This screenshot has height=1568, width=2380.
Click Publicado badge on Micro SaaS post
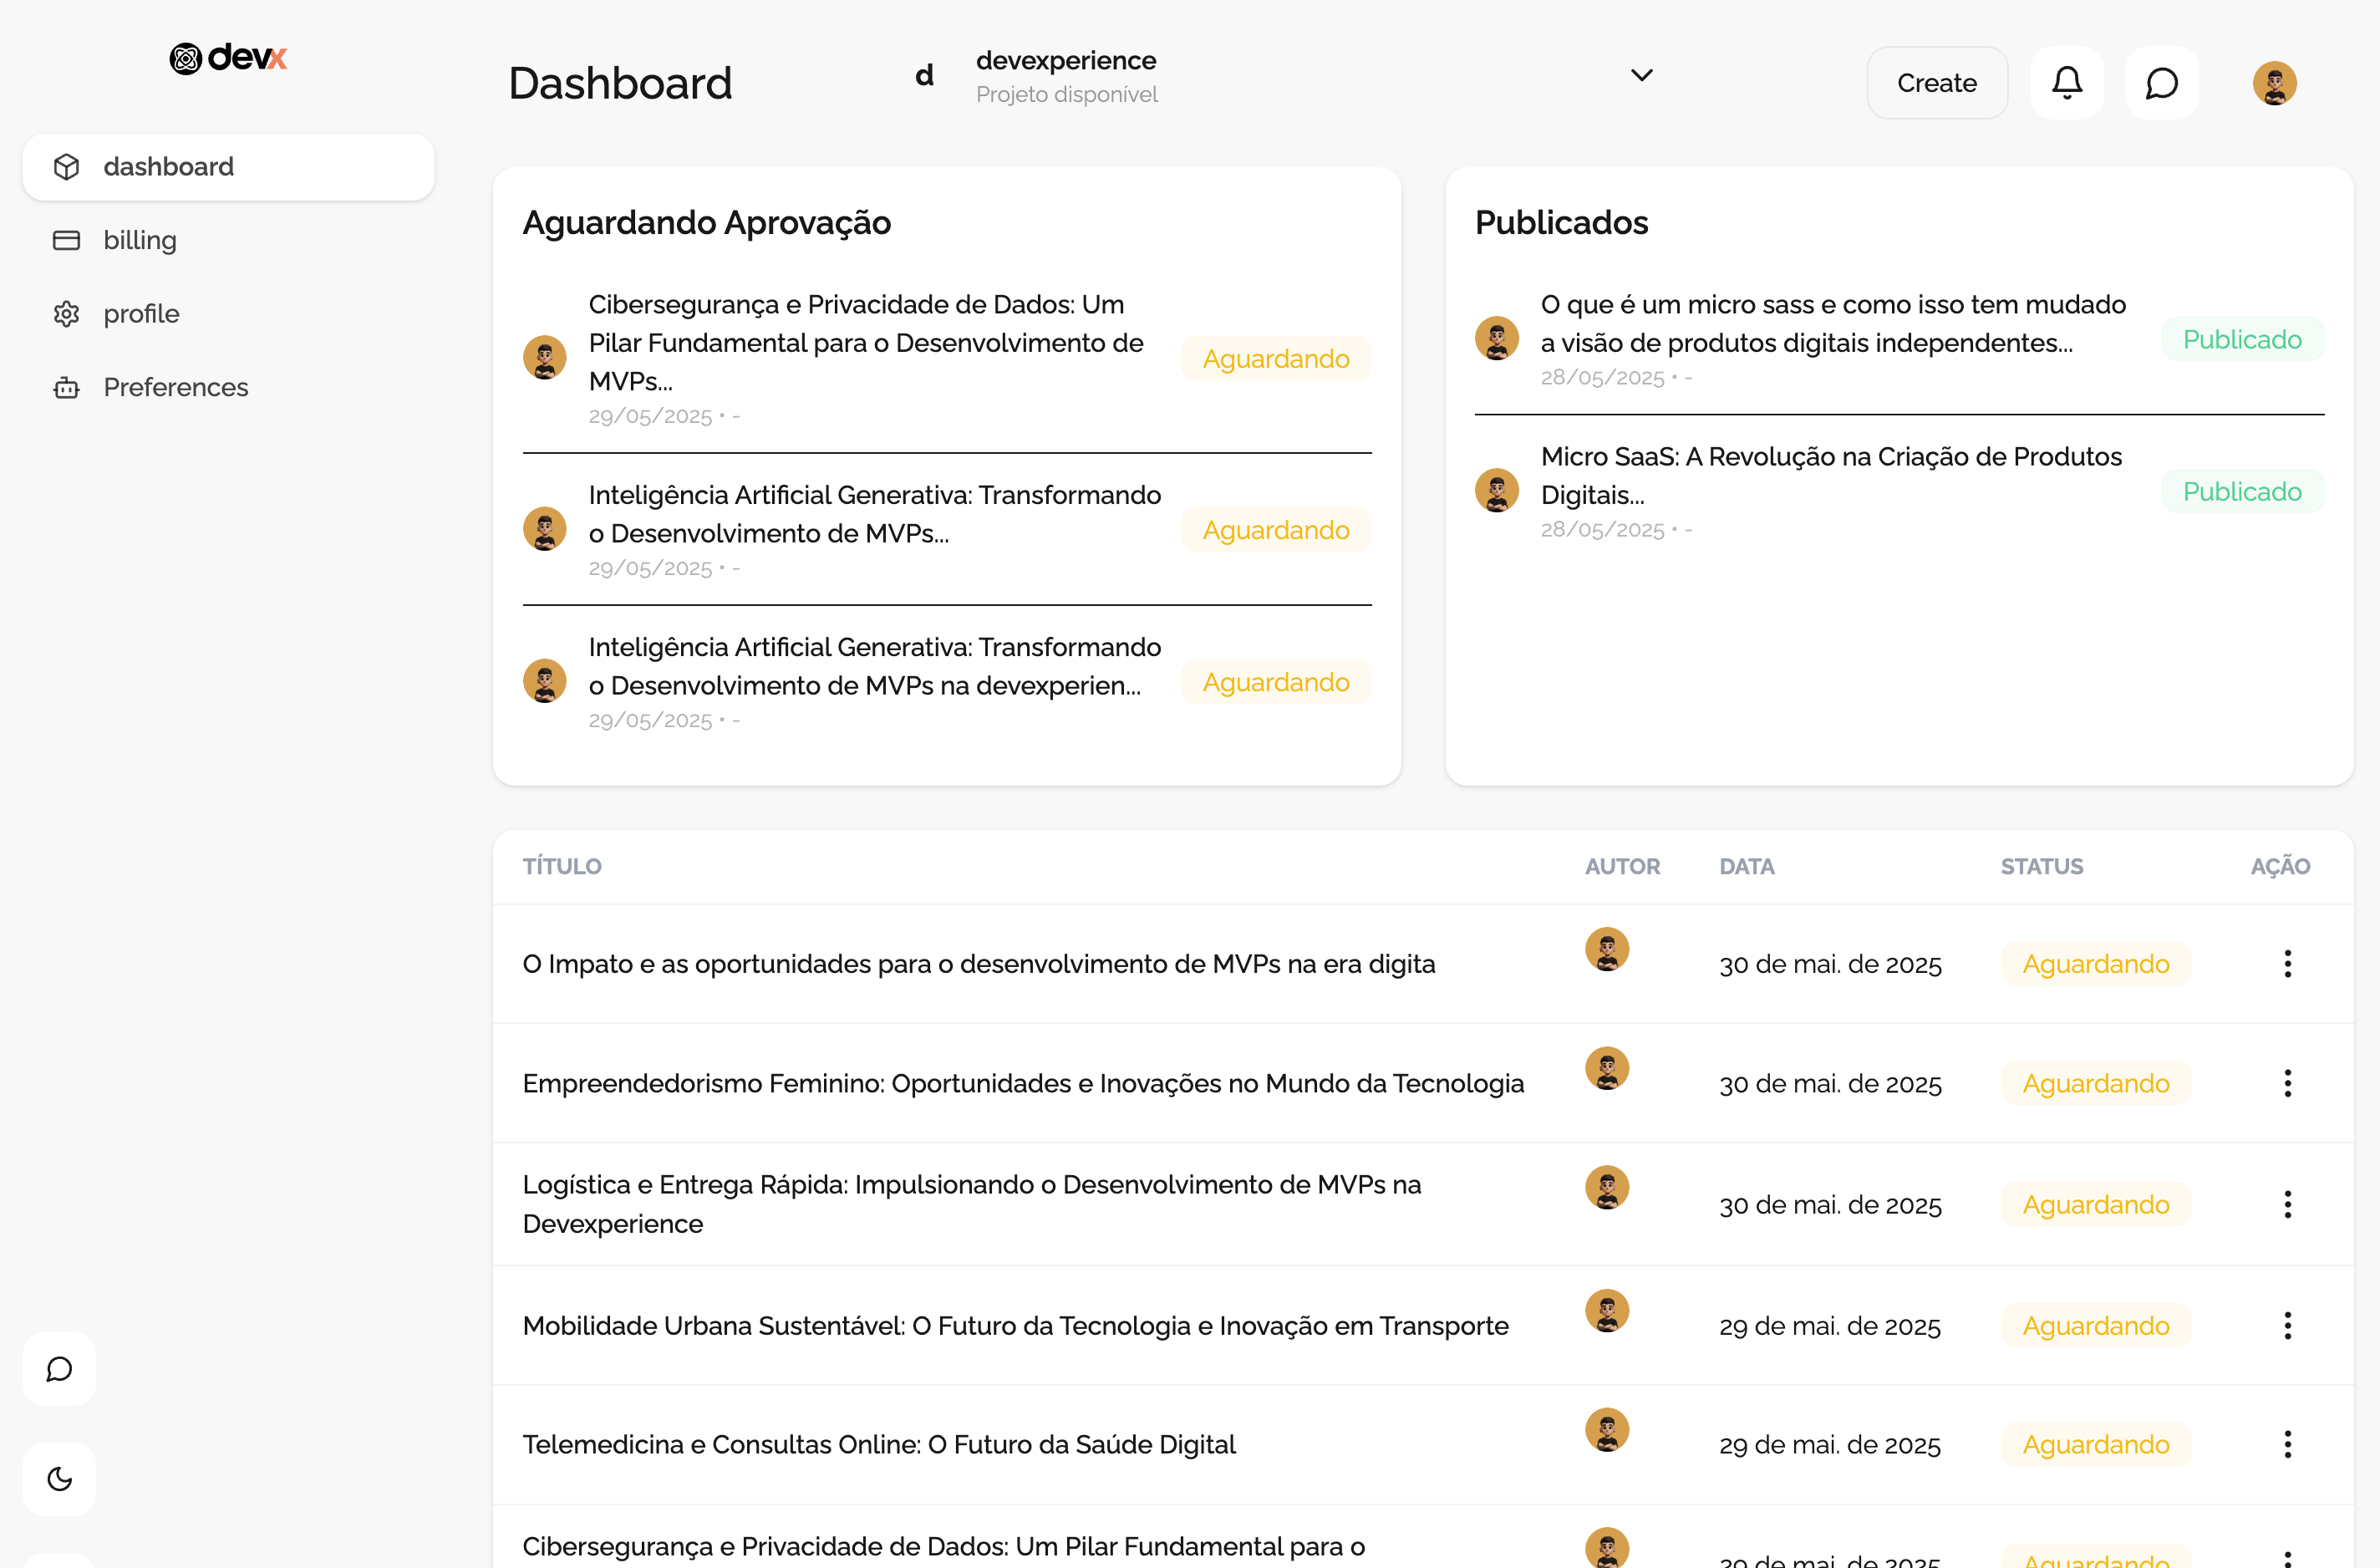(2242, 491)
